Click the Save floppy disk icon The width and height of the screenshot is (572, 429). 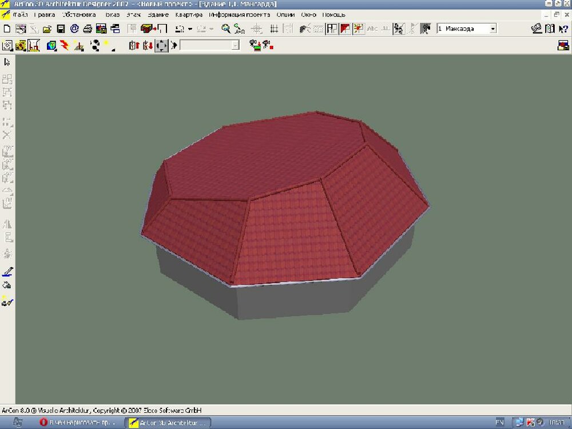tap(60, 28)
